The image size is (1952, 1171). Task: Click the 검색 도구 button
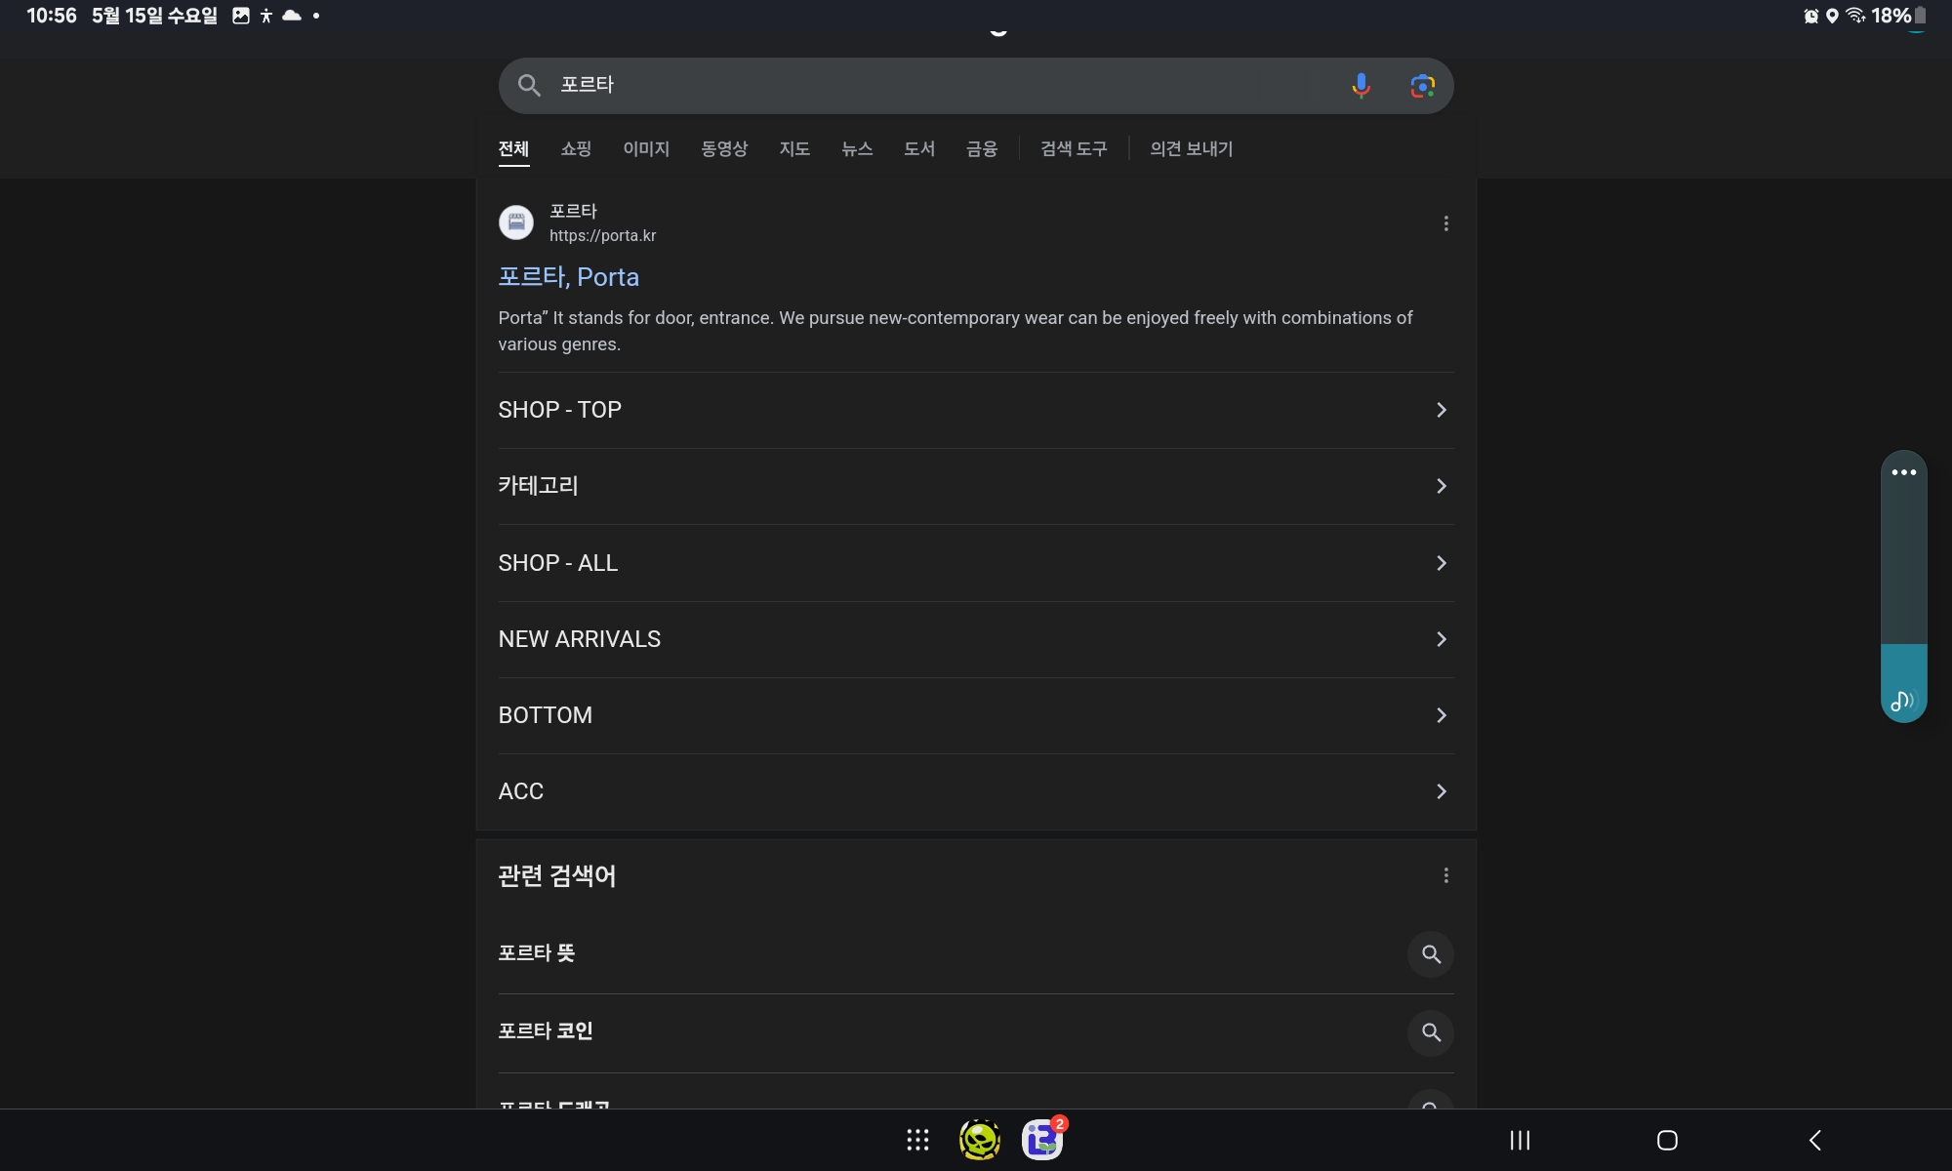(x=1074, y=149)
